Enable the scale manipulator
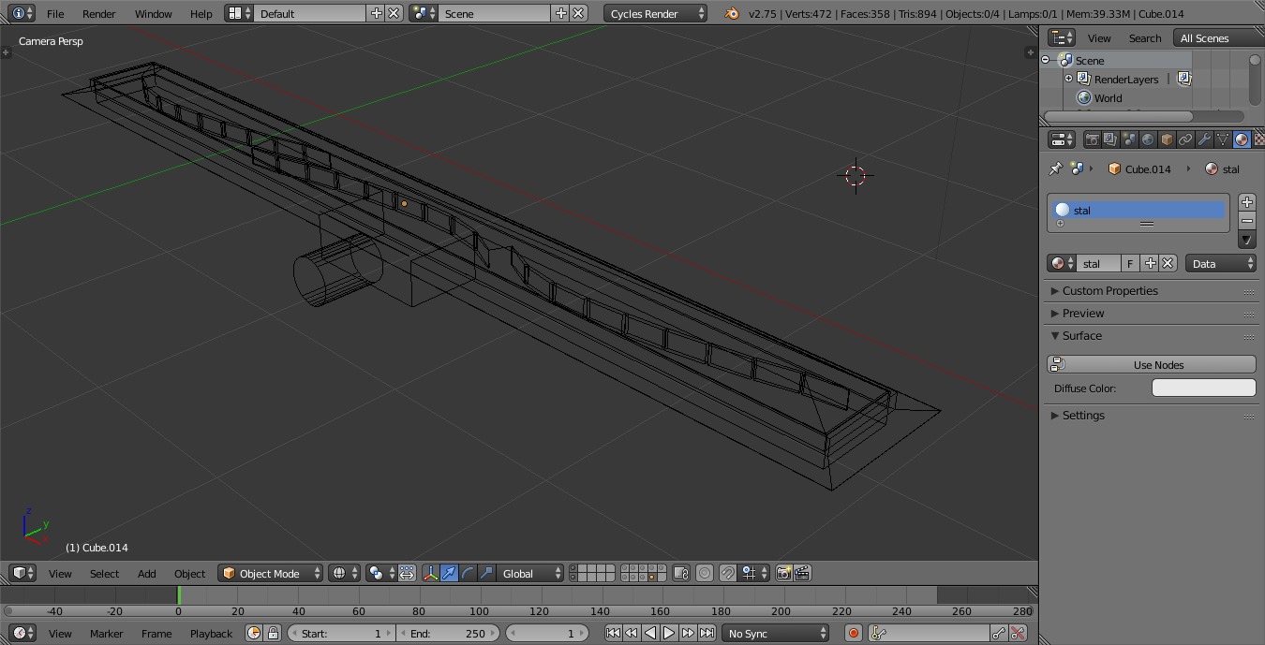Viewport: 1265px width, 645px height. coord(486,574)
